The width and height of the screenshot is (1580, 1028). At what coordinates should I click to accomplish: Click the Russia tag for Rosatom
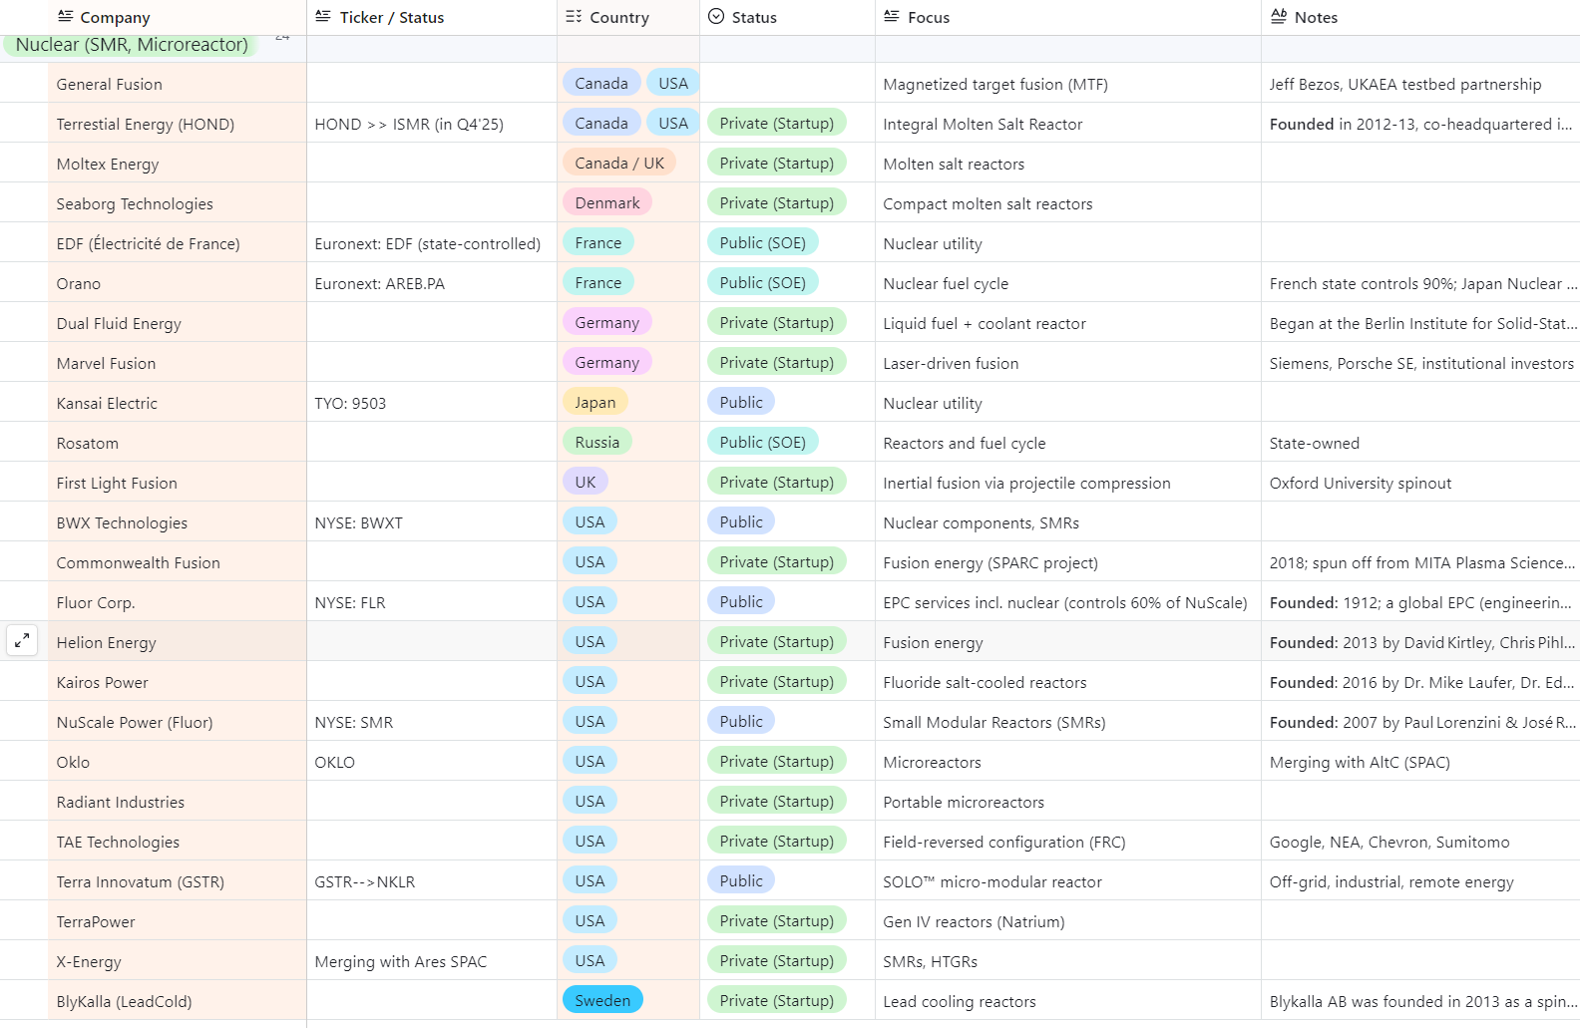(597, 442)
